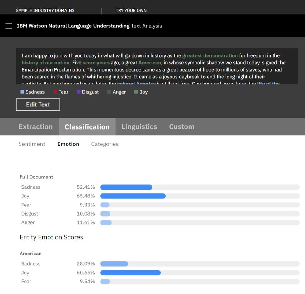Click inside the speech text box
The width and height of the screenshot is (305, 294).
tap(157, 66)
